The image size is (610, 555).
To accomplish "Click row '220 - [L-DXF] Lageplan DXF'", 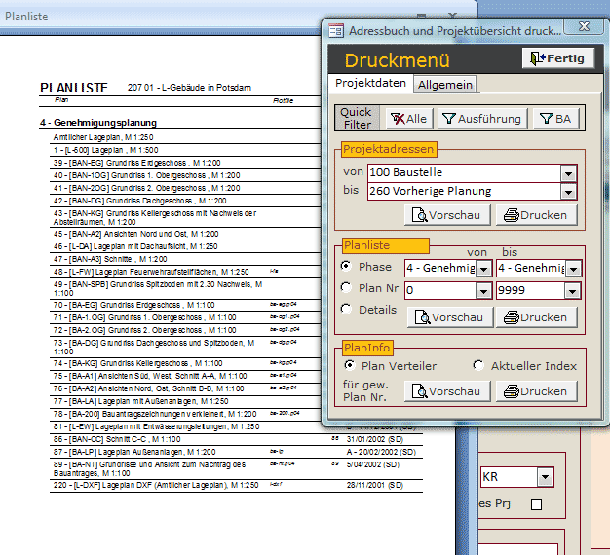I will [156, 486].
